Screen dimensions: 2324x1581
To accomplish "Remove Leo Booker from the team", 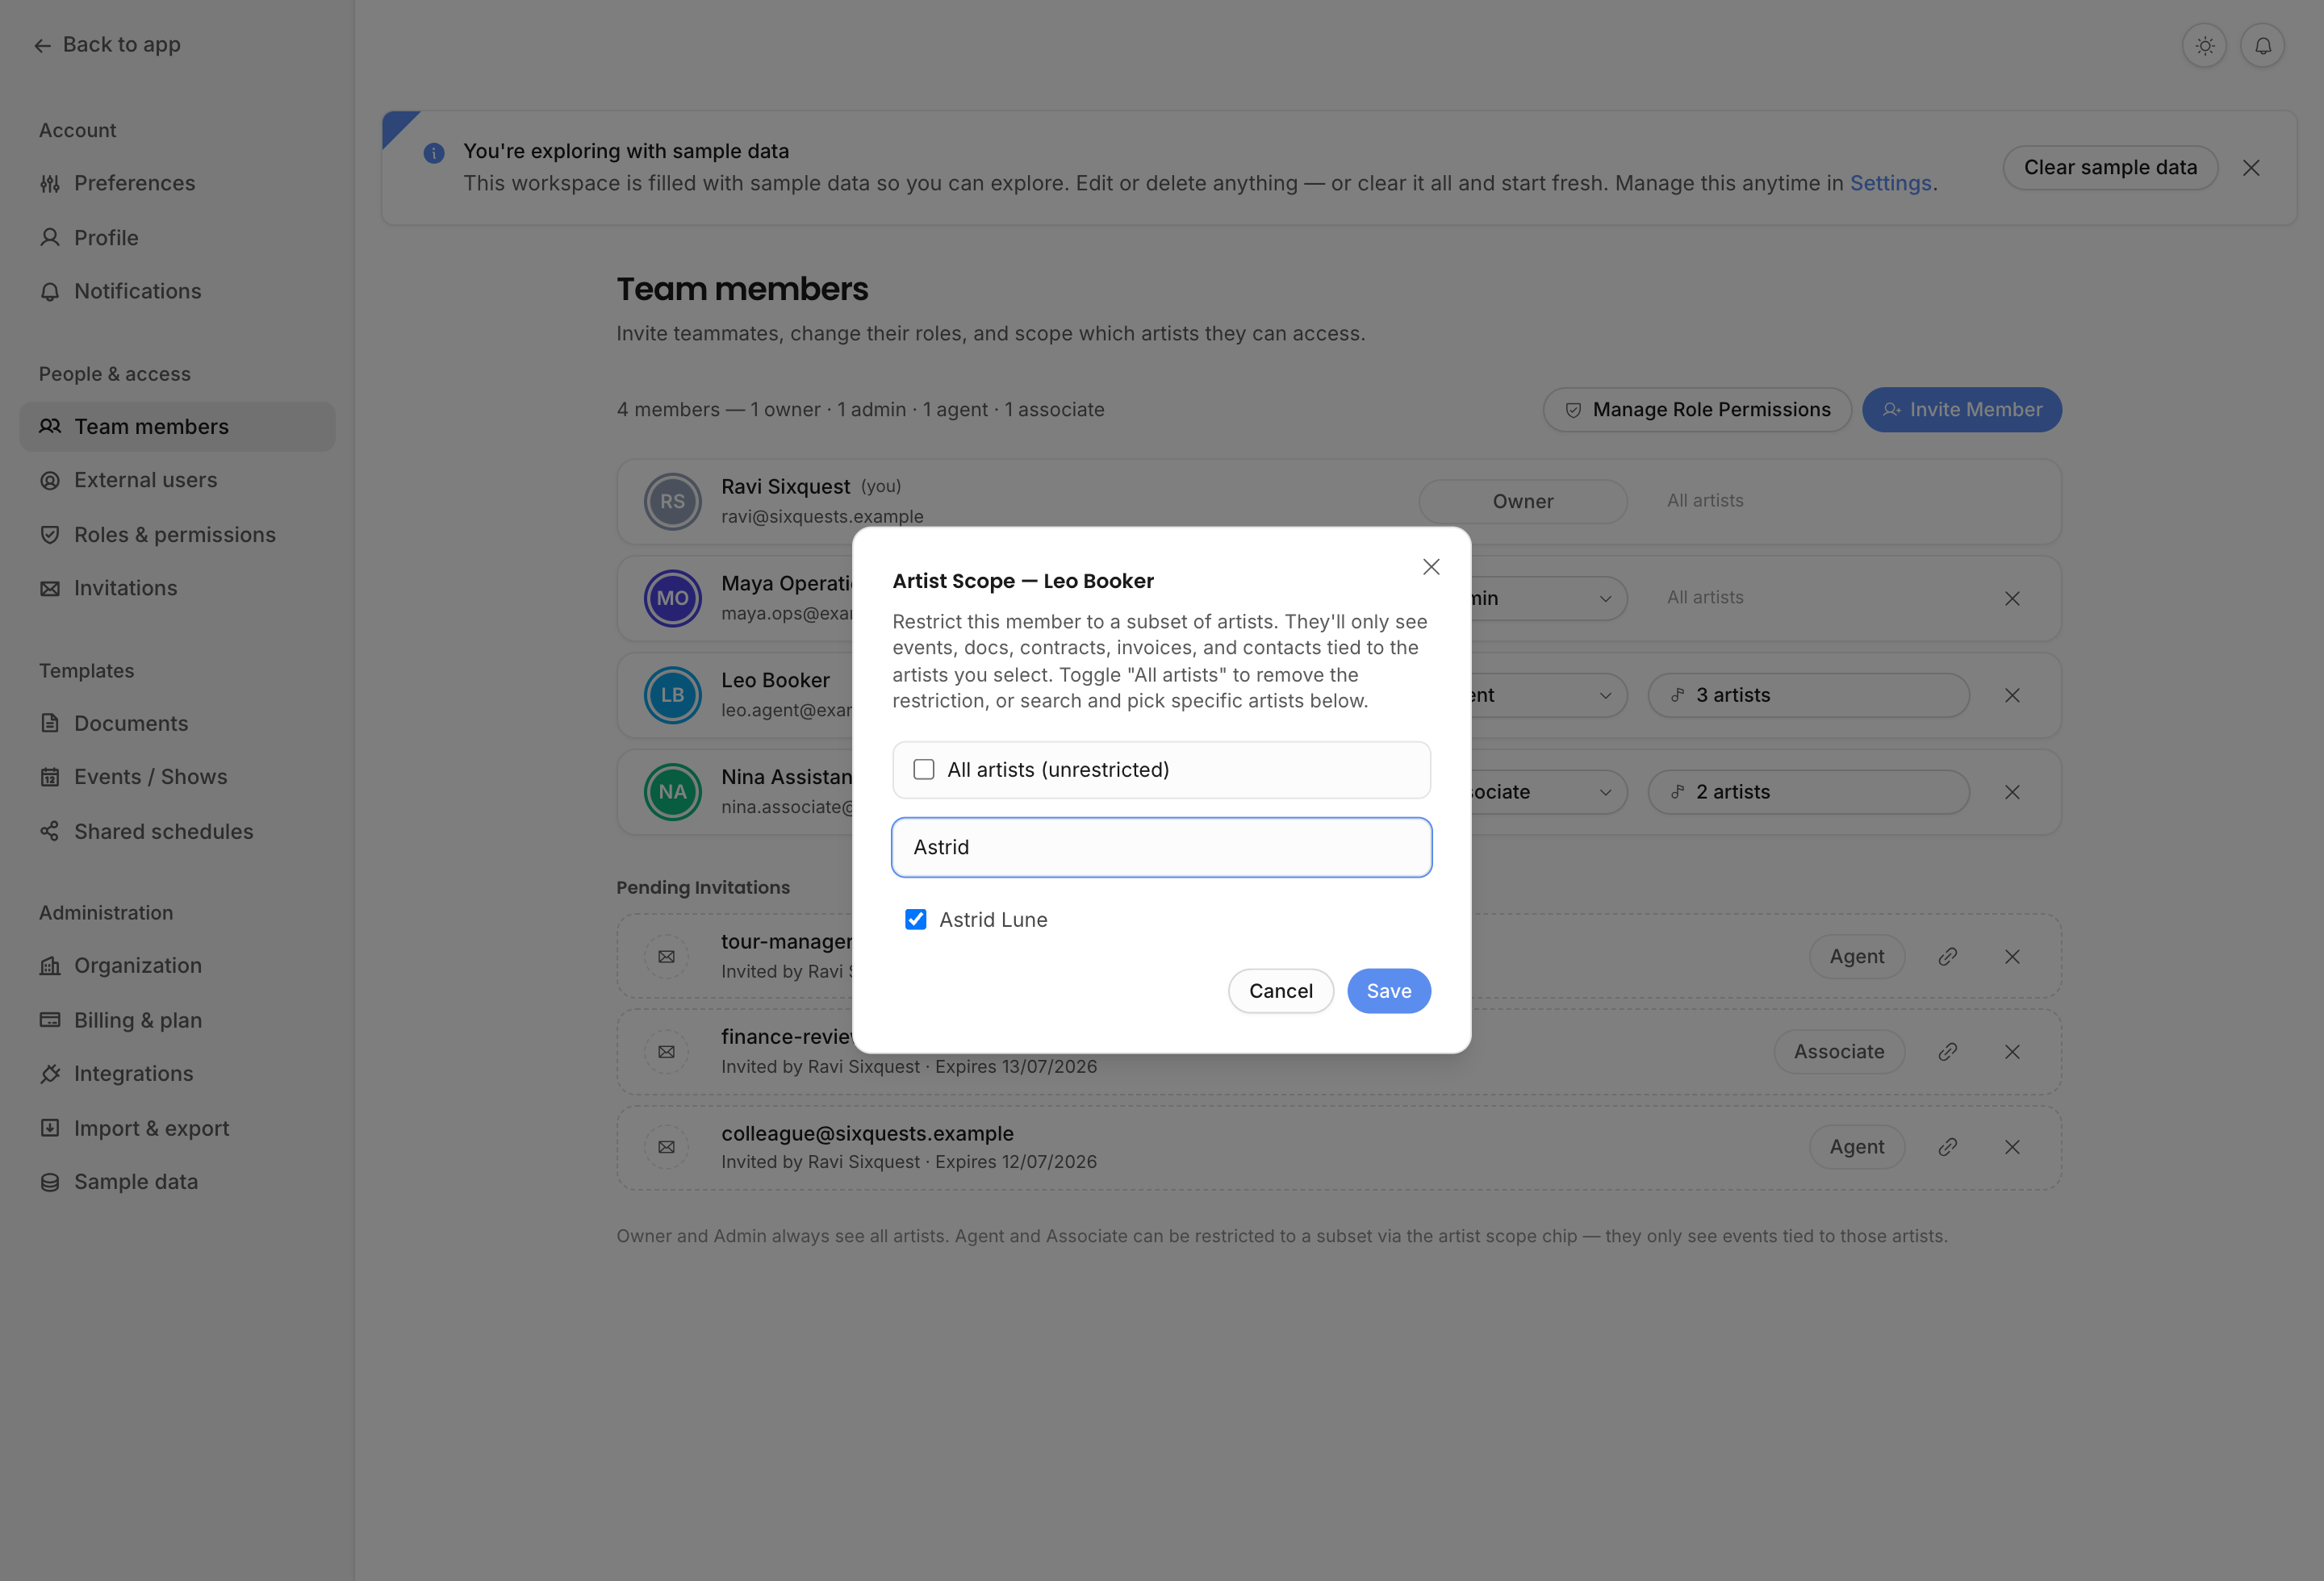I will [x=2012, y=695].
